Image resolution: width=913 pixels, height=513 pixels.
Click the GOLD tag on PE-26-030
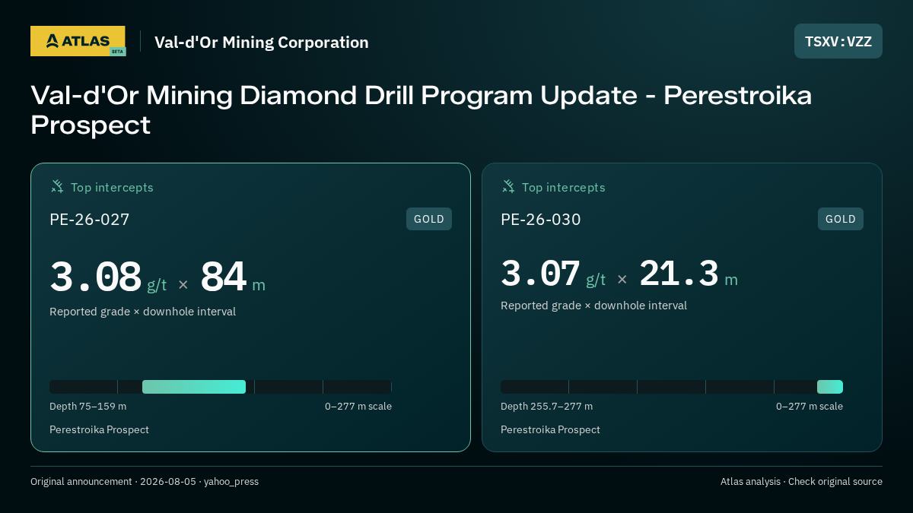[x=841, y=219]
